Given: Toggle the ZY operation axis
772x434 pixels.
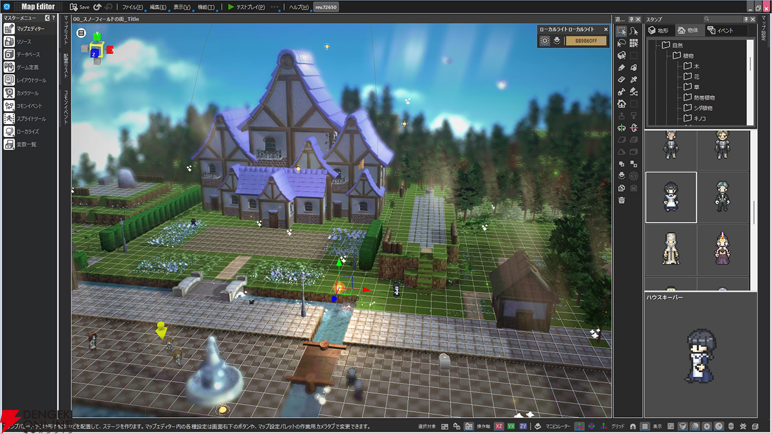Looking at the screenshot, I should (x=524, y=426).
